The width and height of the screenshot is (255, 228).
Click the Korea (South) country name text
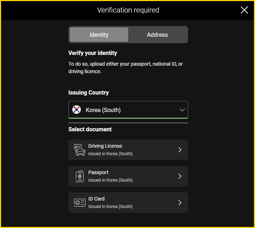pyautogui.click(x=103, y=110)
